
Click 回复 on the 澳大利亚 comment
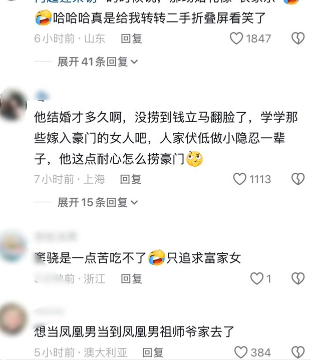point(153,352)
